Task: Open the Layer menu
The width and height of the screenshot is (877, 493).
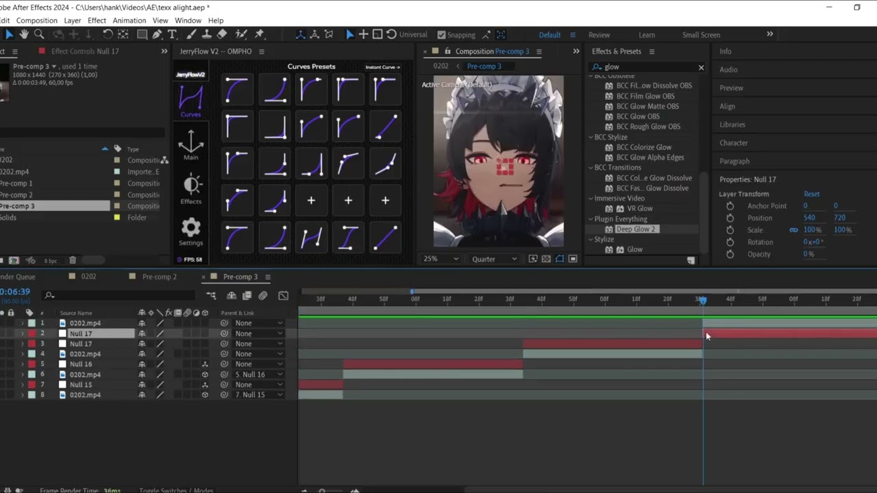Action: (x=73, y=21)
